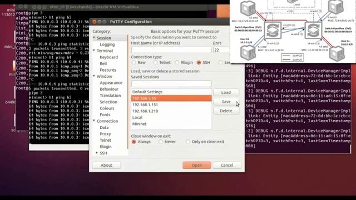
Task: Open the Window category
Action: point(104,76)
